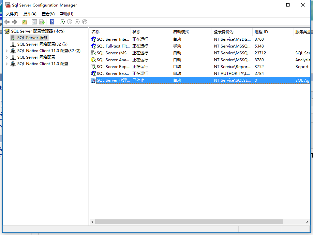Sort by the 进程 ID column header

(x=273, y=32)
